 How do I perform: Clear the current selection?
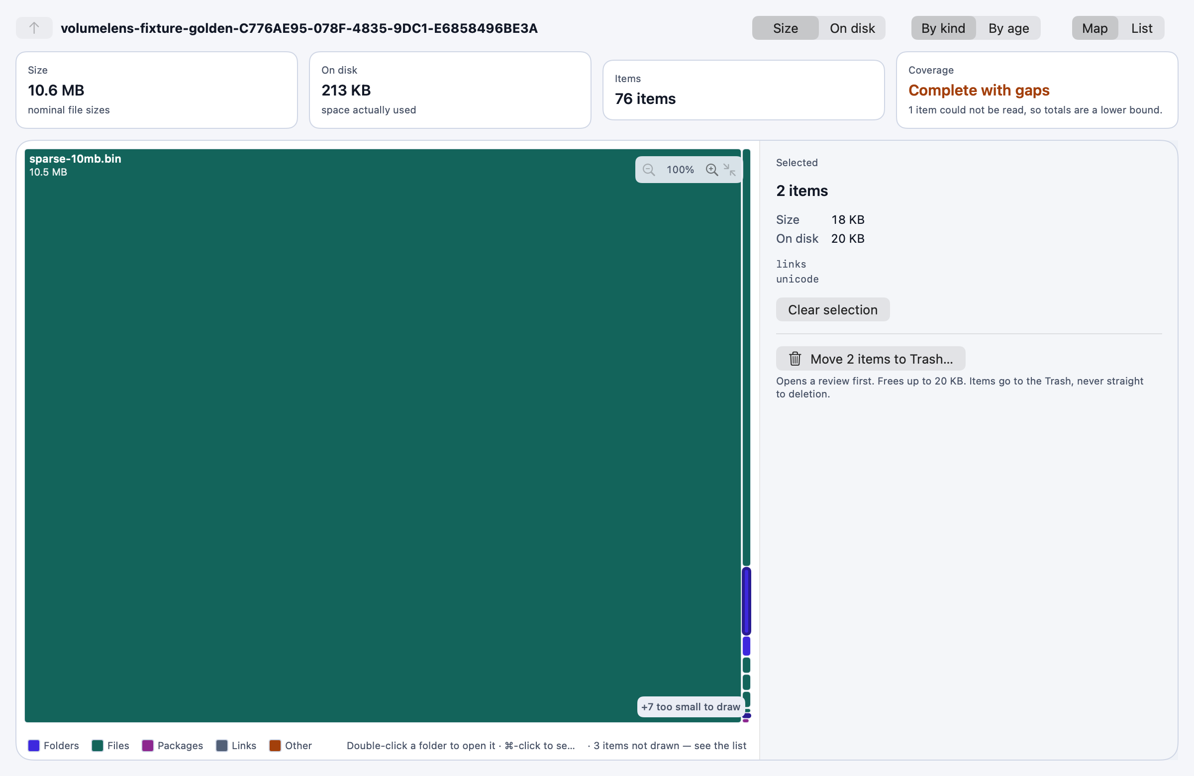(x=833, y=309)
